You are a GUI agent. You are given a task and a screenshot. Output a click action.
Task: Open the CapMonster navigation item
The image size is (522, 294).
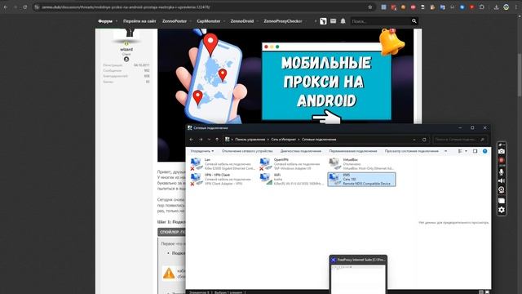tap(209, 21)
